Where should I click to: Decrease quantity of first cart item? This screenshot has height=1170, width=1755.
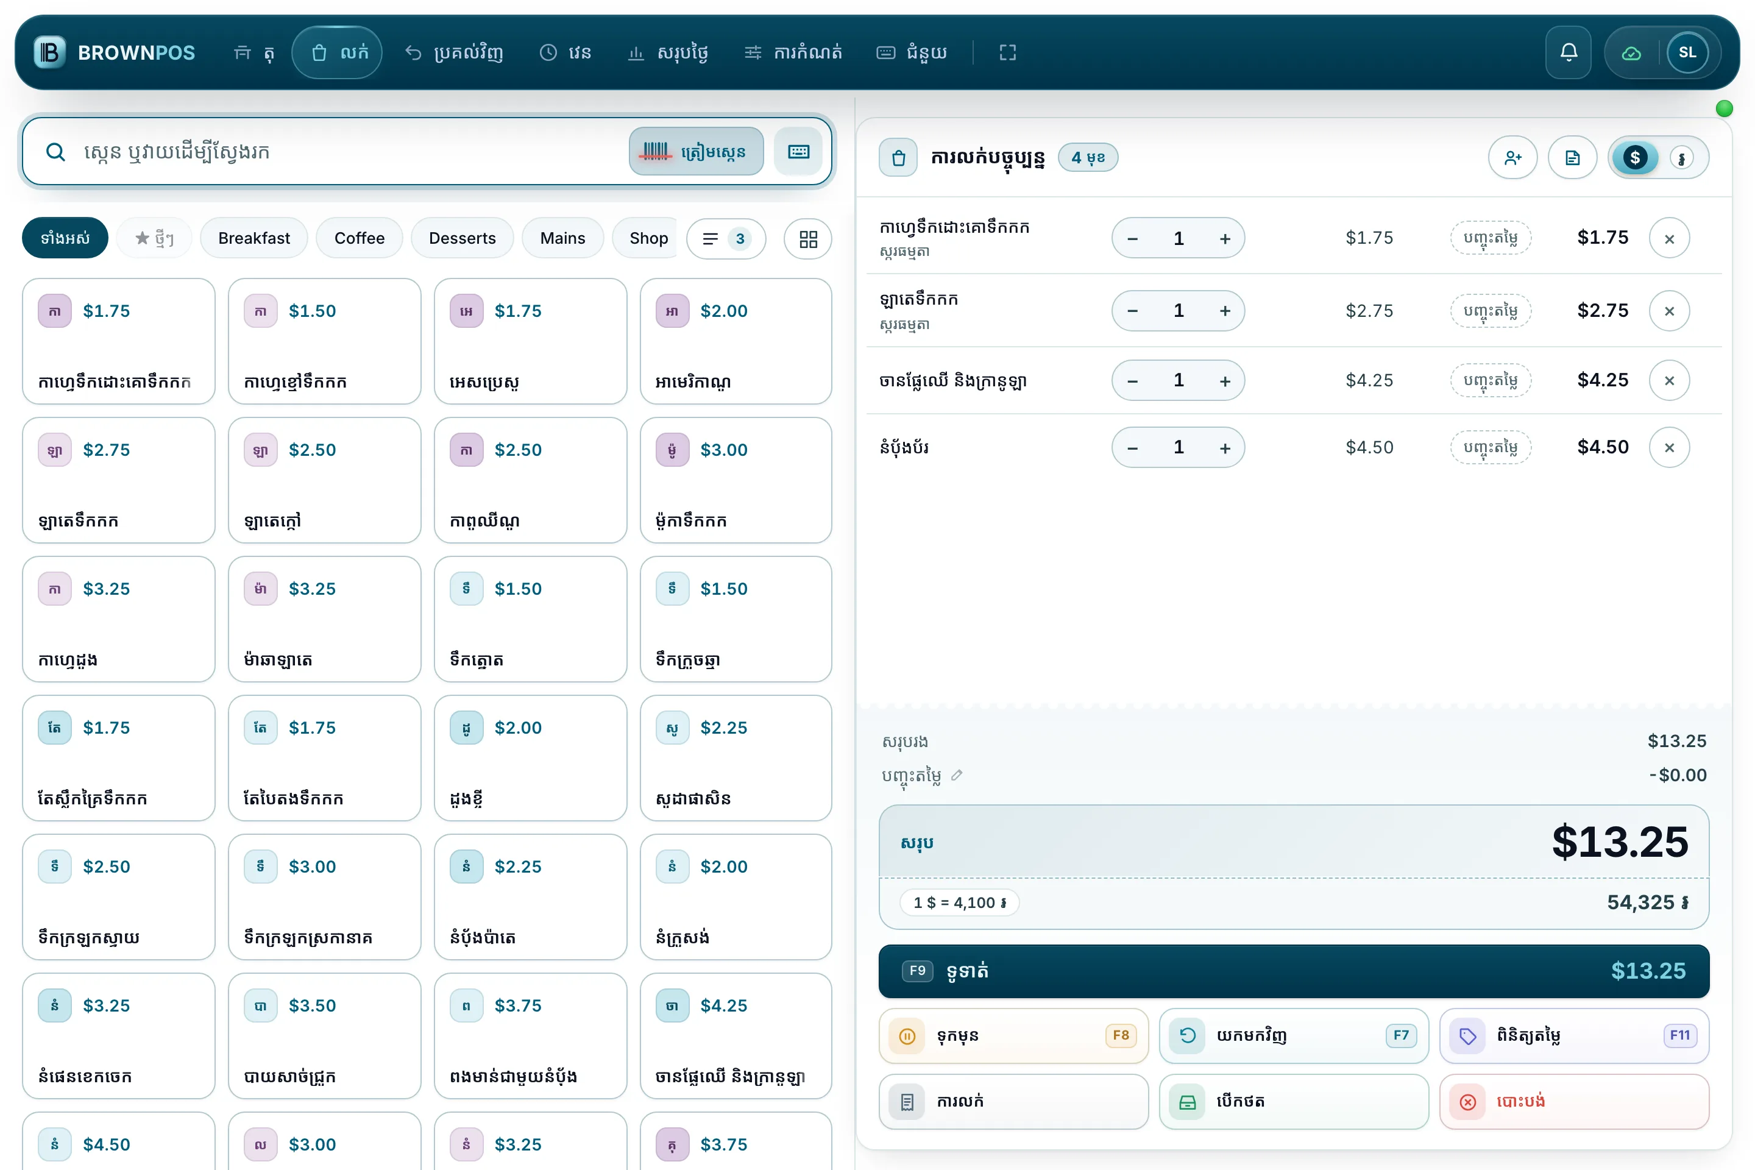pos(1132,239)
